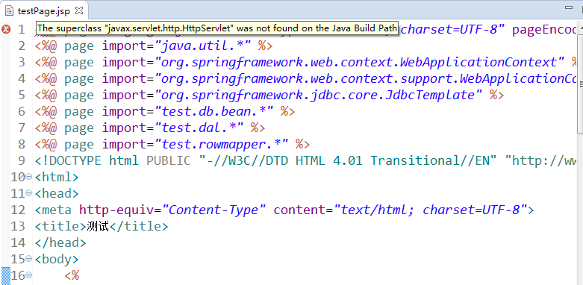Click the opening html tag
This screenshot has height=285, width=583.
[57, 177]
